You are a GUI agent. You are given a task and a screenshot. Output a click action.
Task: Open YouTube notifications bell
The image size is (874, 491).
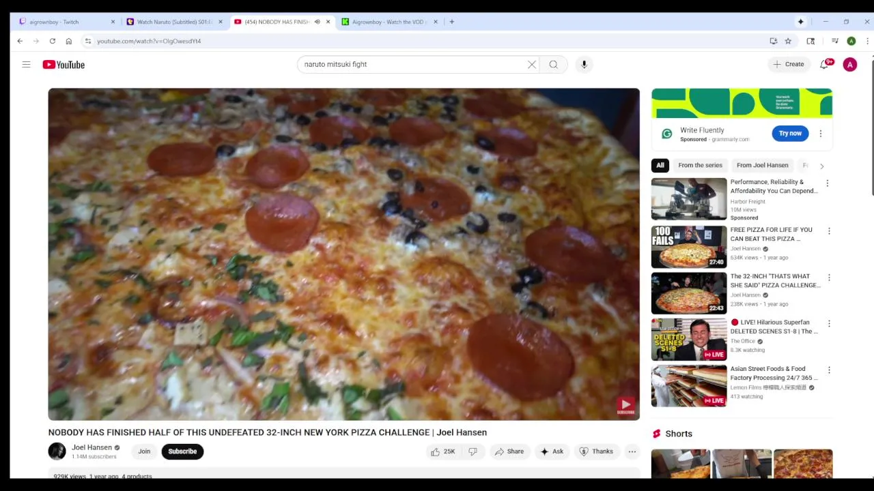tap(824, 64)
